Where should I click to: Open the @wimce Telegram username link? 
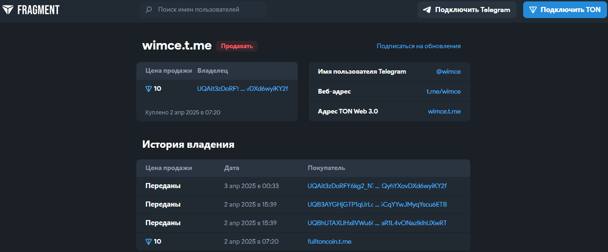point(448,71)
